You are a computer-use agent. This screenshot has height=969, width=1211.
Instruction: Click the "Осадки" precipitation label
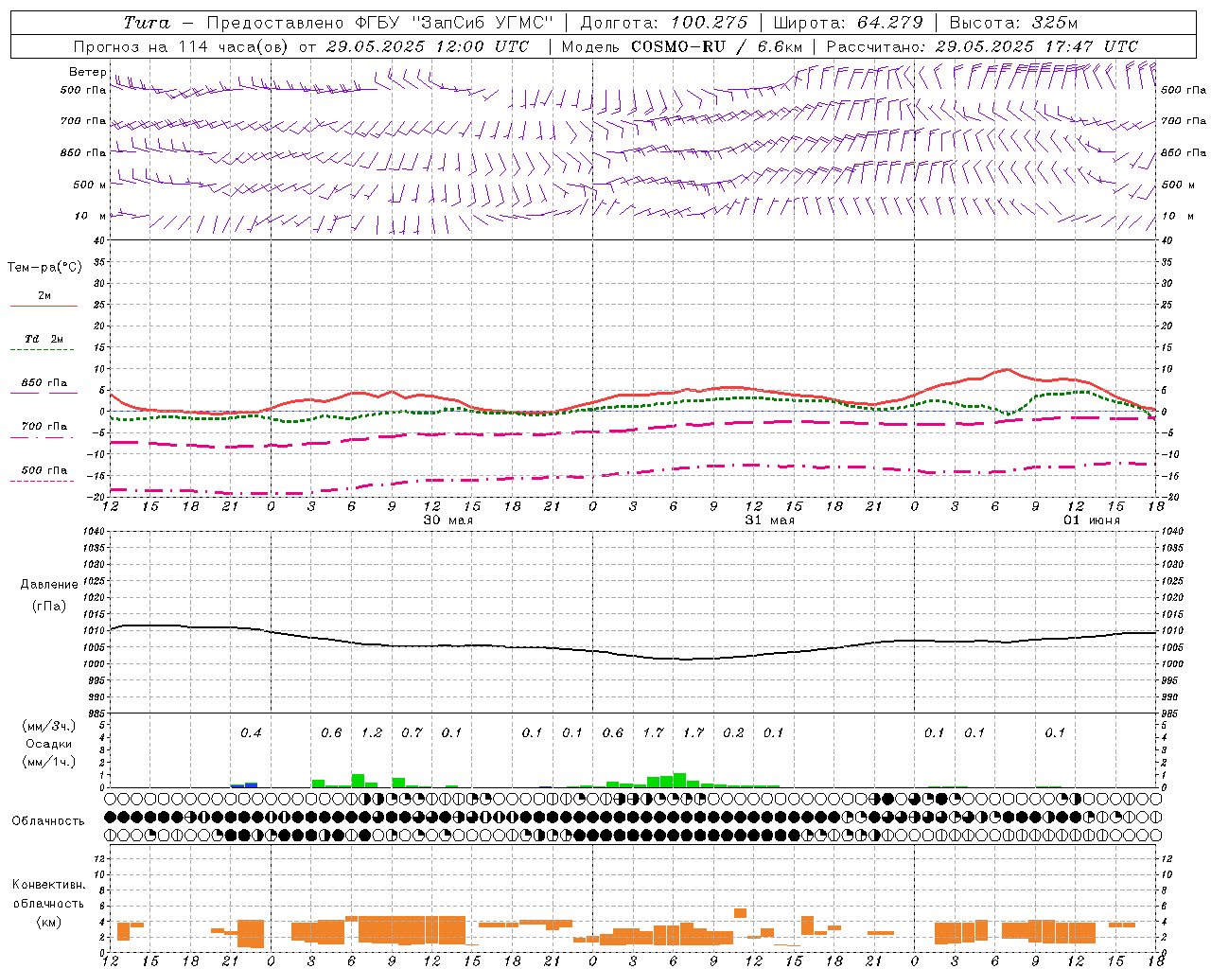48,745
